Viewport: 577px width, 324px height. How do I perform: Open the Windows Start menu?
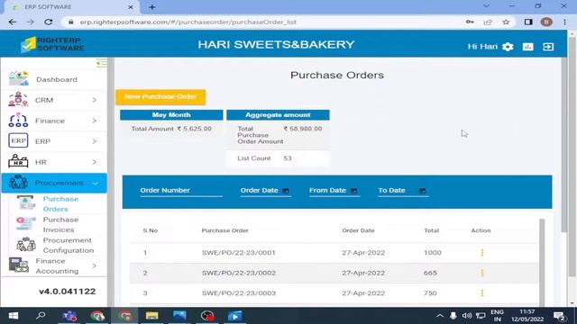click(14, 316)
